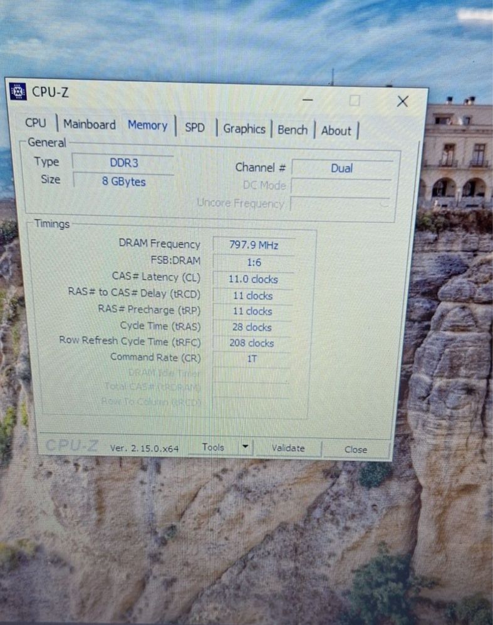Switch to the SPD tab

195,127
